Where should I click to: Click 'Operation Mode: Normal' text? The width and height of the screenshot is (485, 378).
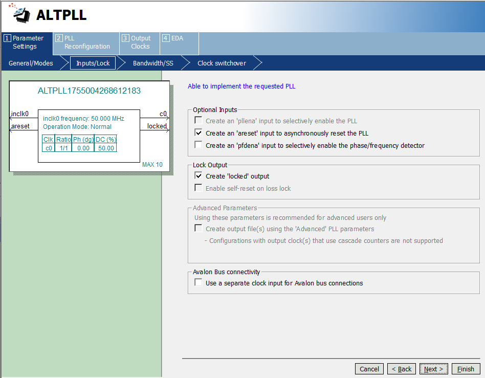pyautogui.click(x=77, y=127)
